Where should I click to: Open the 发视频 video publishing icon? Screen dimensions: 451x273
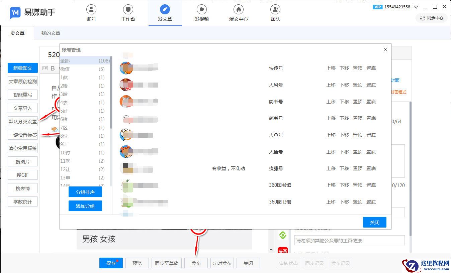[201, 9]
